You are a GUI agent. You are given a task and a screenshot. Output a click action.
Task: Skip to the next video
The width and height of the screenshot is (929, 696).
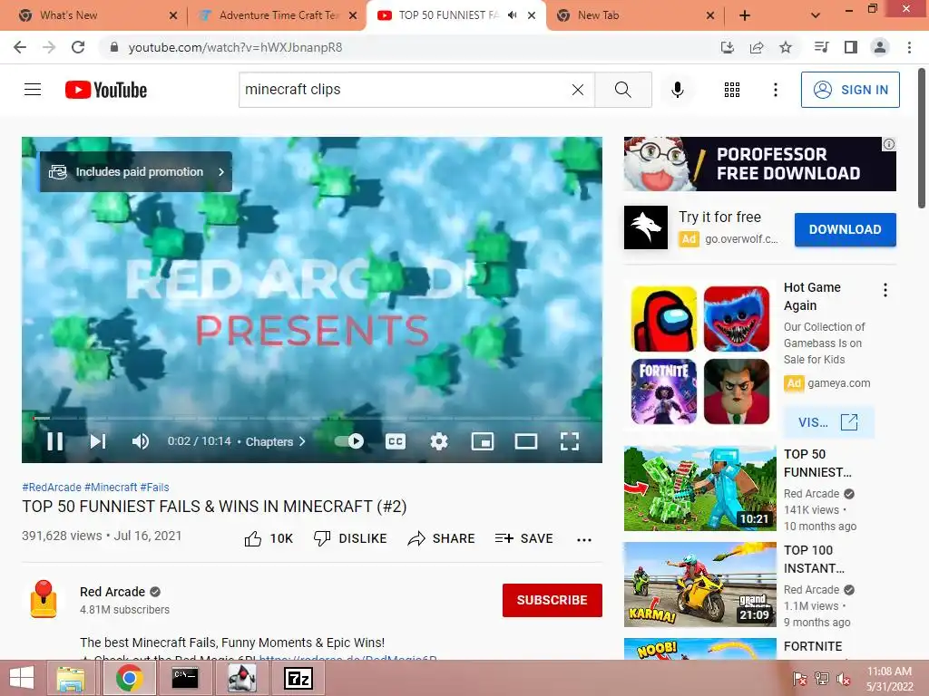(98, 441)
